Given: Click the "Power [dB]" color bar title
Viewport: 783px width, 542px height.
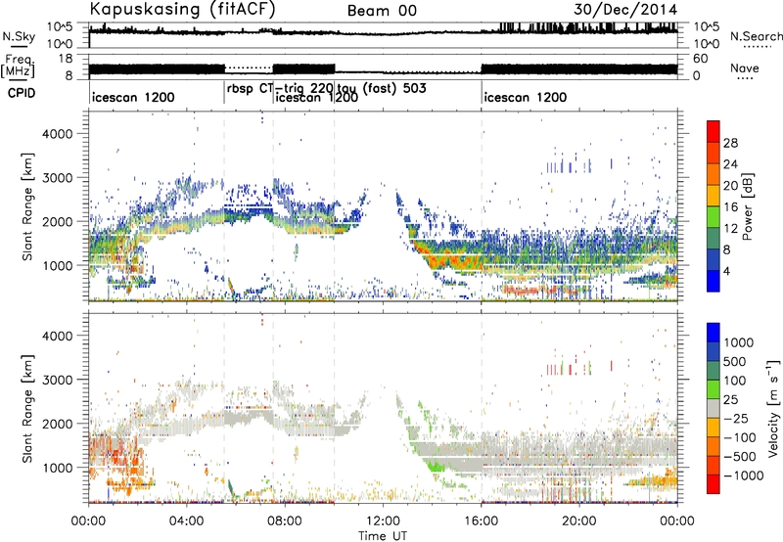Looking at the screenshot, I should pos(748,206).
